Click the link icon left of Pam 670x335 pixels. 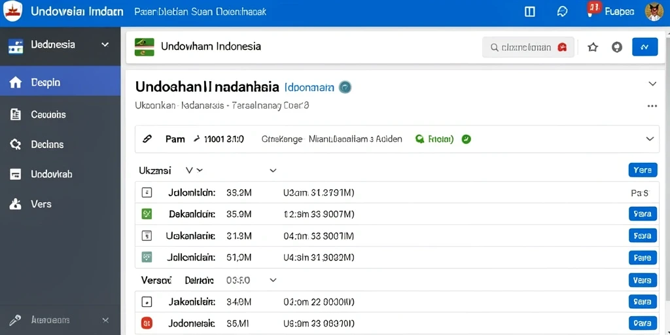click(147, 139)
